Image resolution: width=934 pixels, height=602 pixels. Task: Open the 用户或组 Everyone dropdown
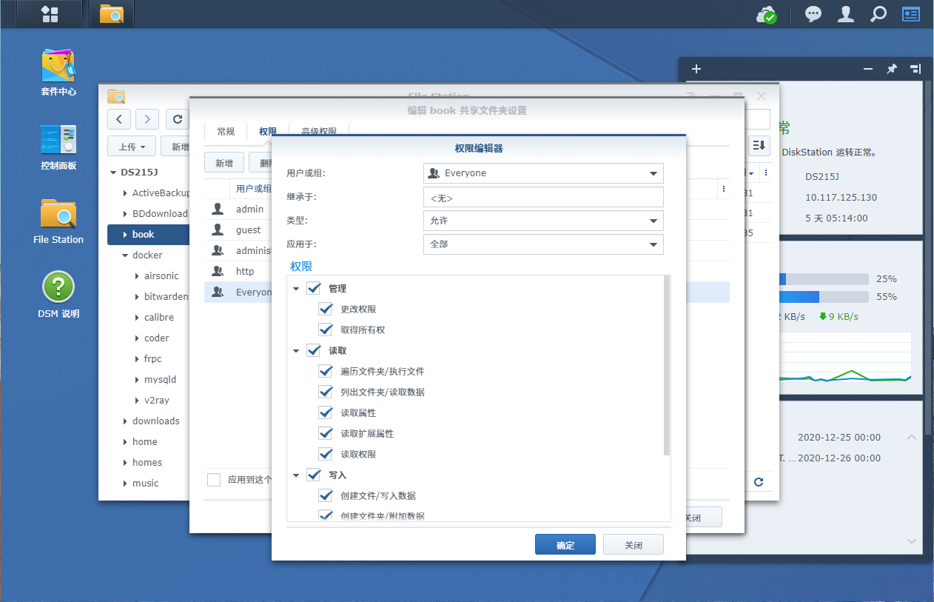tap(543, 173)
